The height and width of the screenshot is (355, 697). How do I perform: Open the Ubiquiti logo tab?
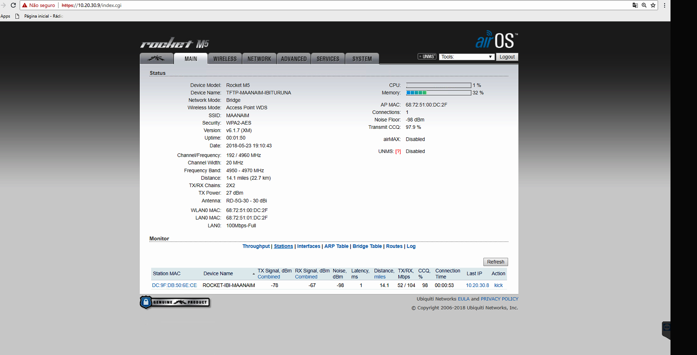[157, 59]
